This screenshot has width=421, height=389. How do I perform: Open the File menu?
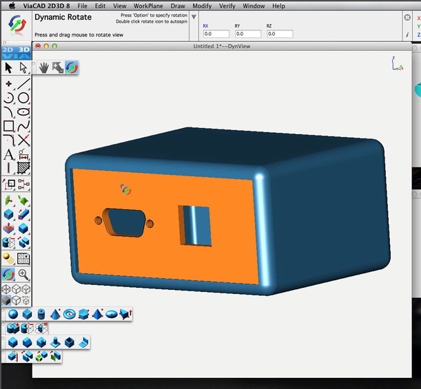tap(82, 6)
